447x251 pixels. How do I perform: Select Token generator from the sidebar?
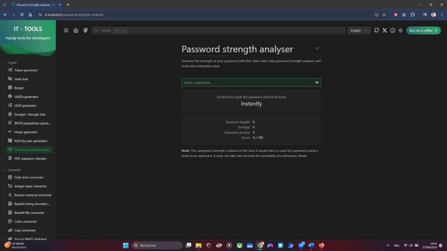(26, 70)
